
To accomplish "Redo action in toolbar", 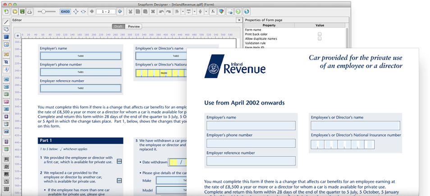I will 169,12.
